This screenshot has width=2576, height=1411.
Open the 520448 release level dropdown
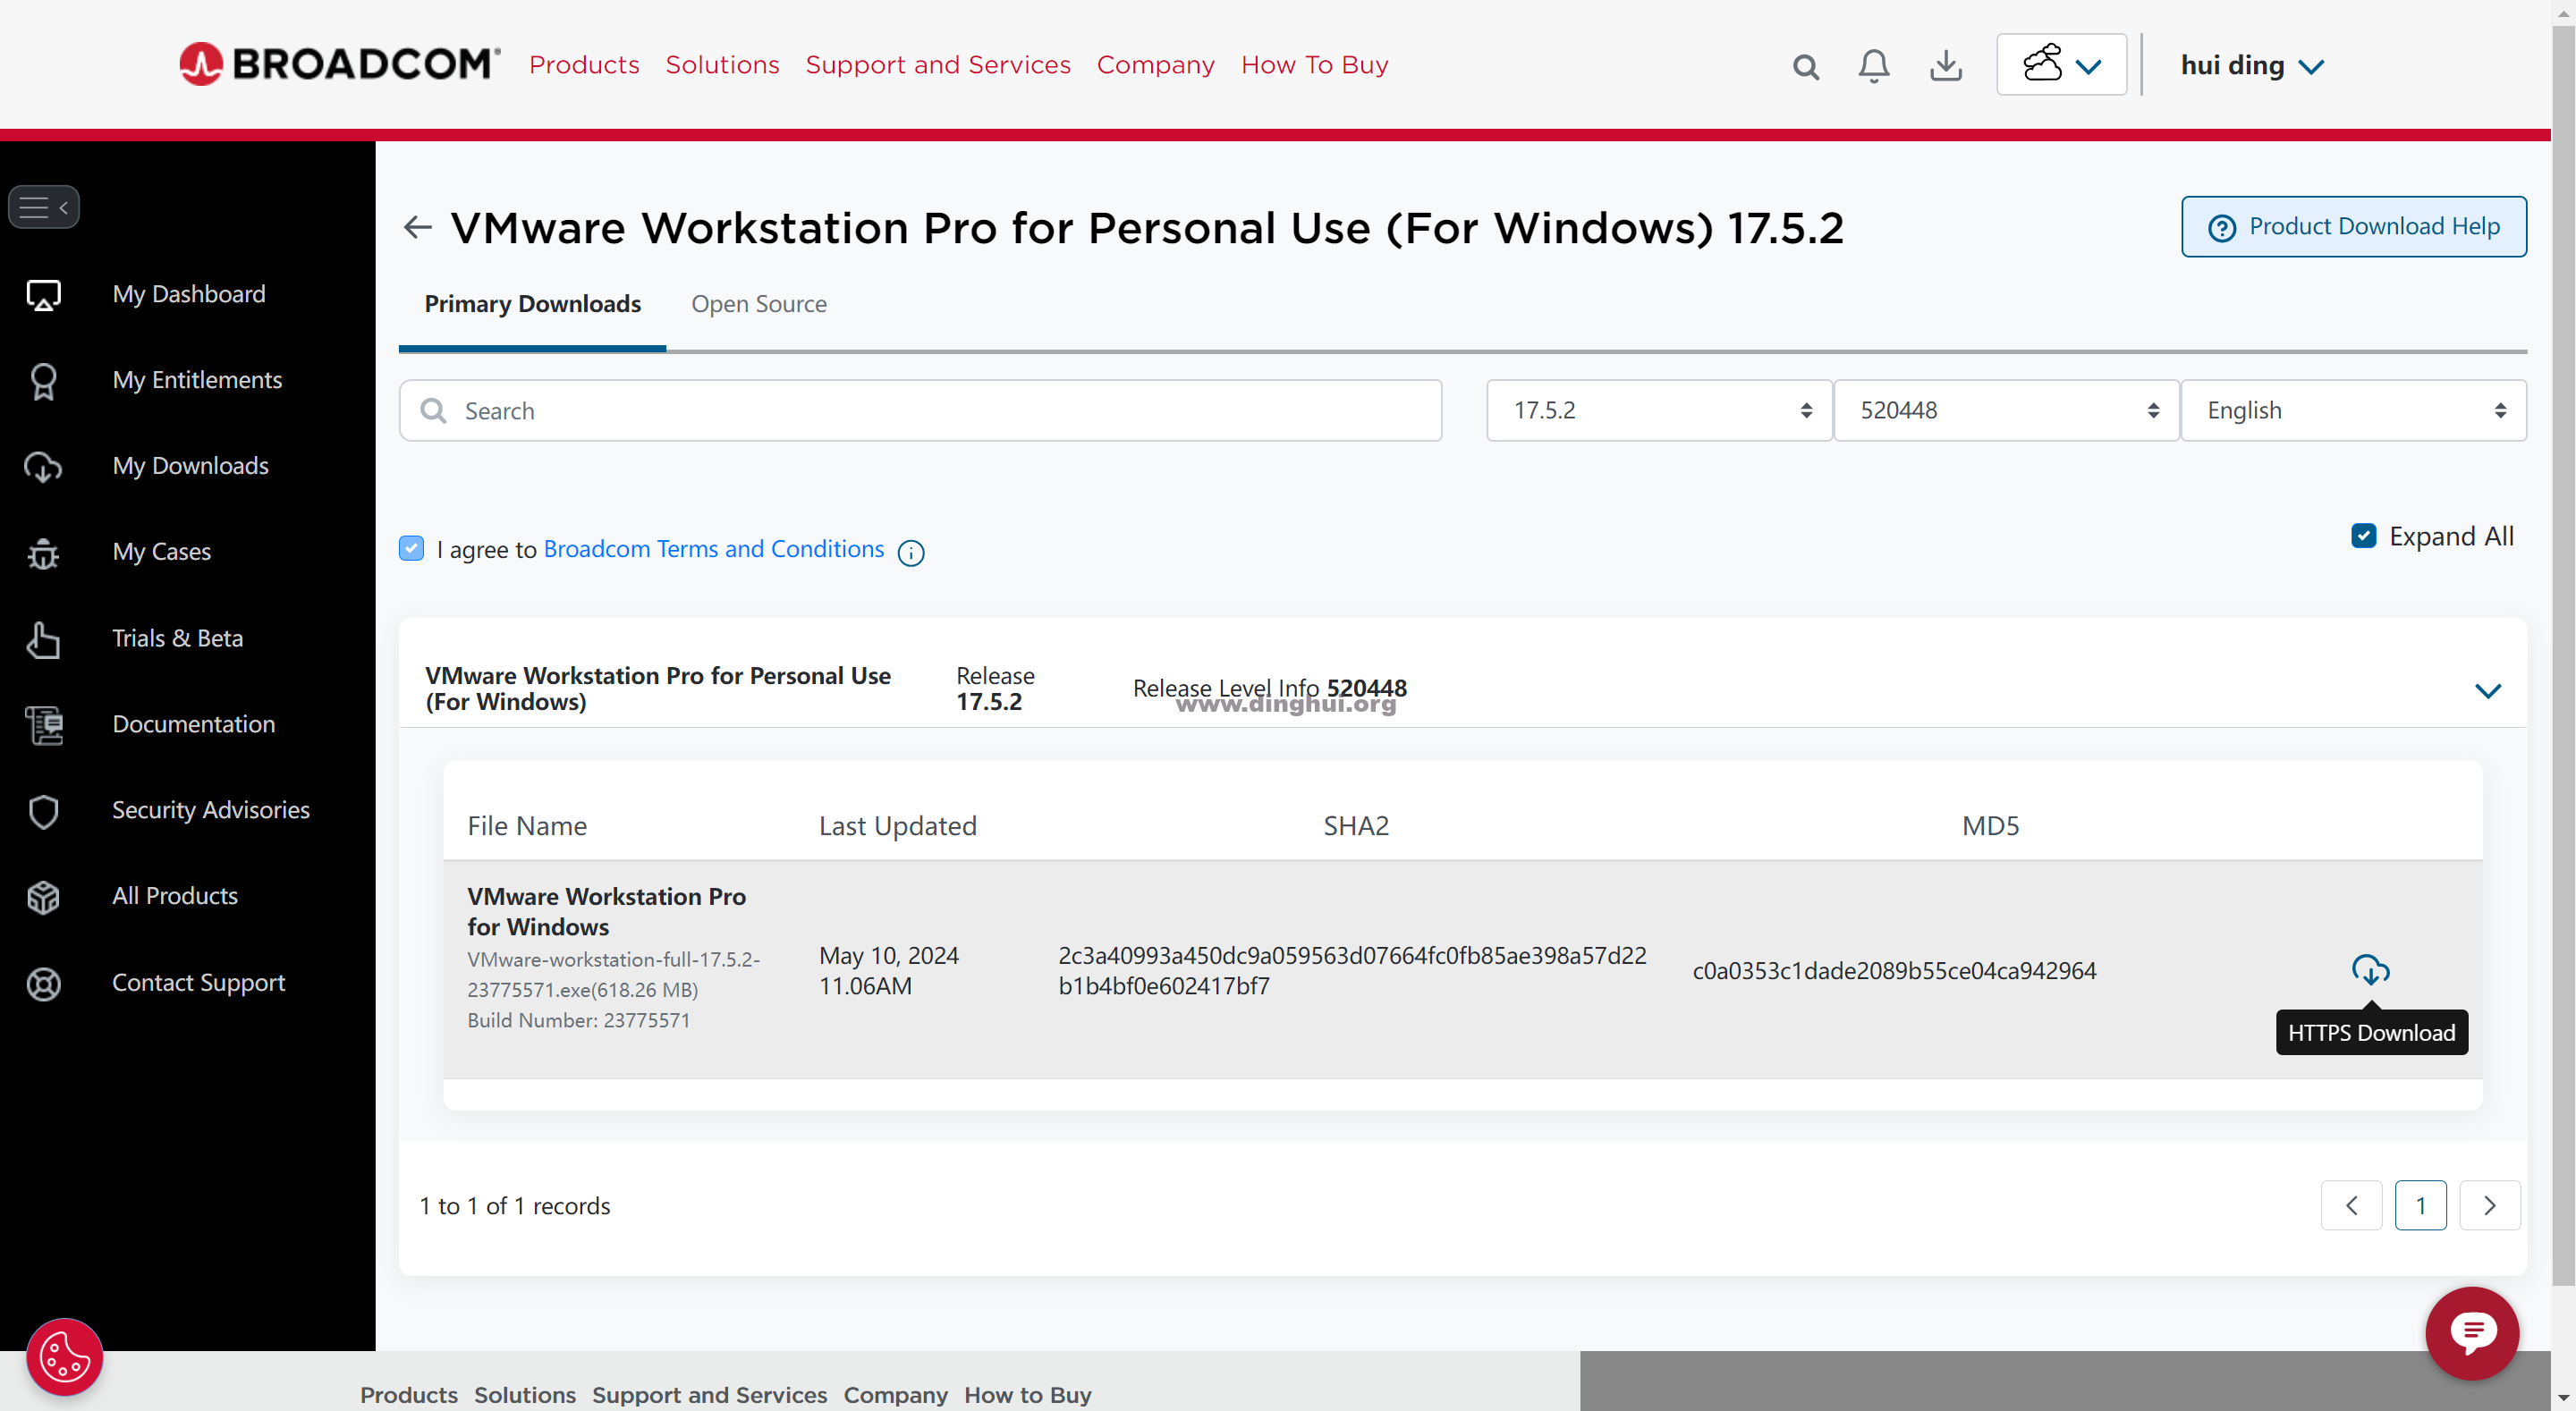pos(2005,410)
